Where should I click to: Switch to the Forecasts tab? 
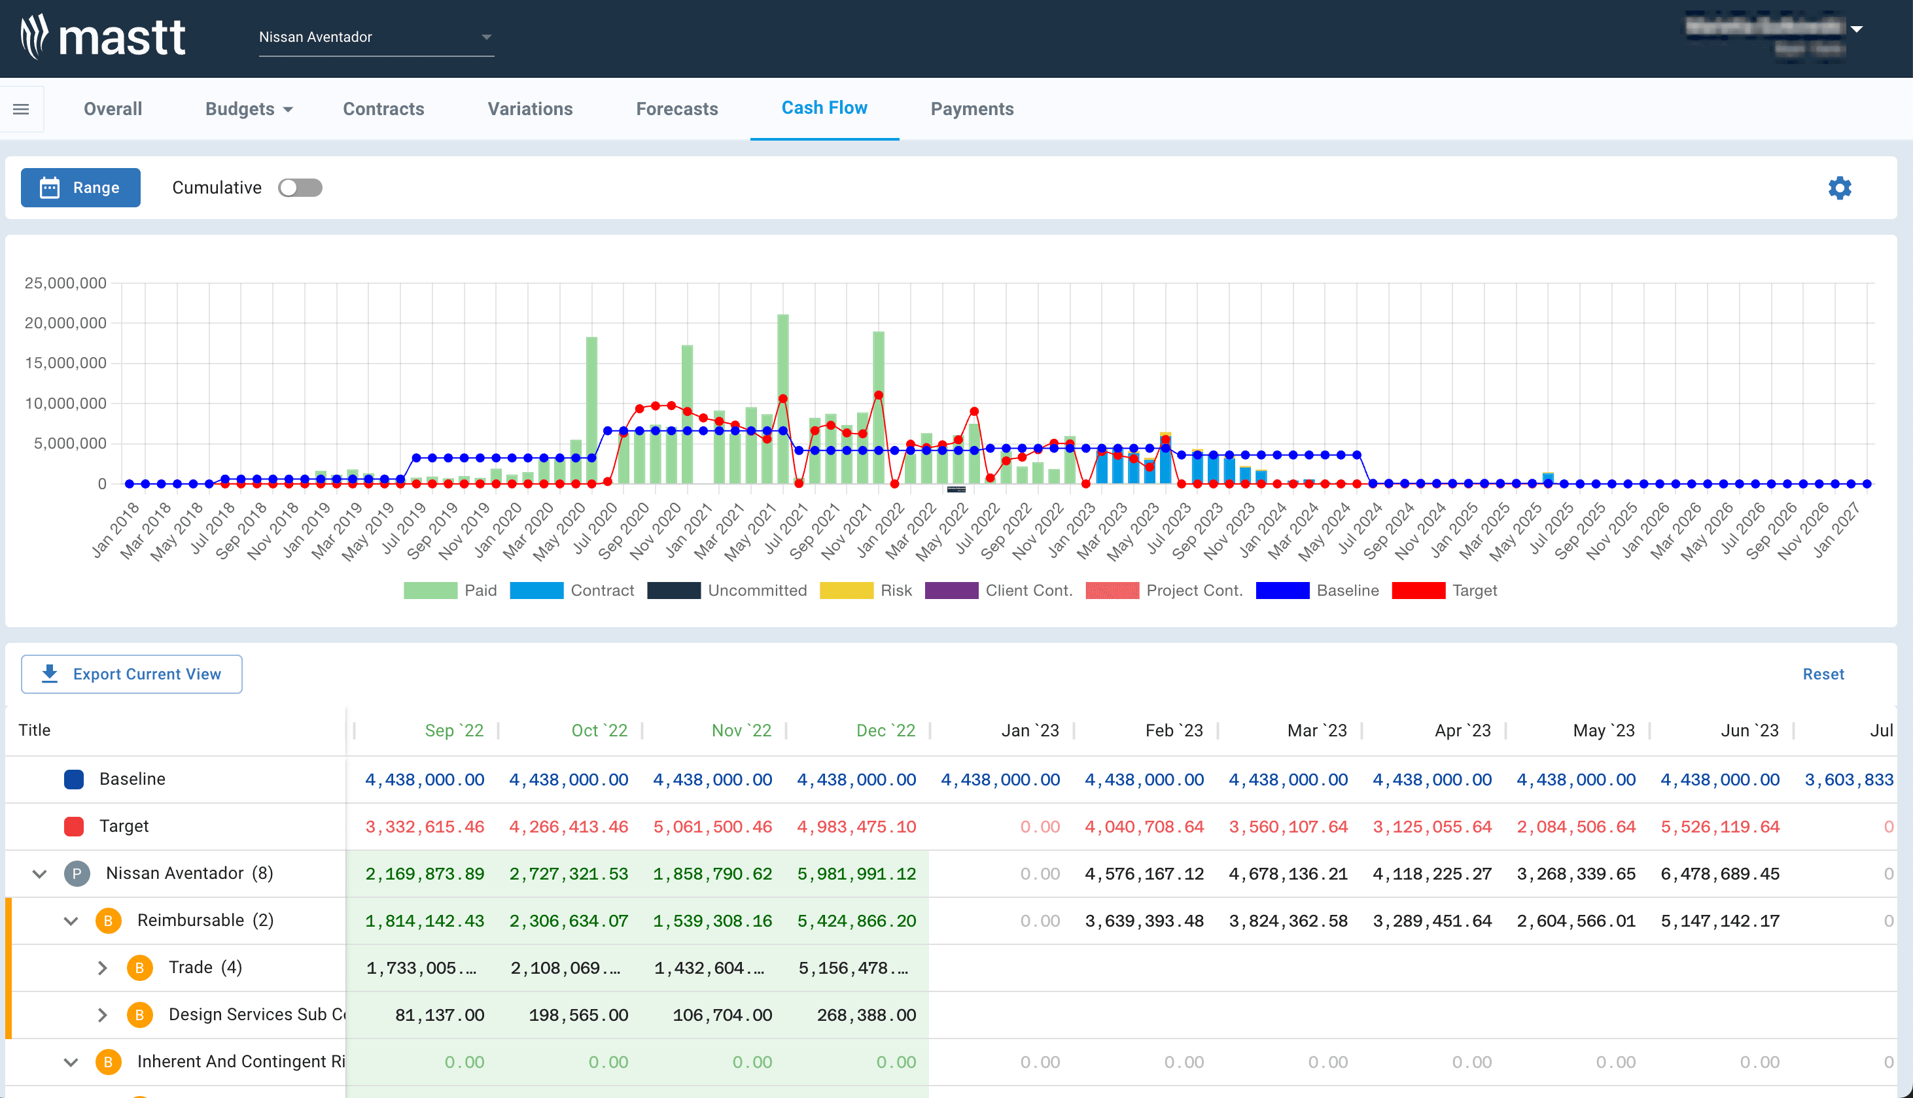point(676,109)
